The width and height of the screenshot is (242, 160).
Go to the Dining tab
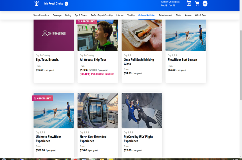(68, 15)
